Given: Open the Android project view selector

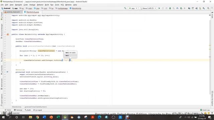Looking at the screenshot, I should tap(6, 8).
